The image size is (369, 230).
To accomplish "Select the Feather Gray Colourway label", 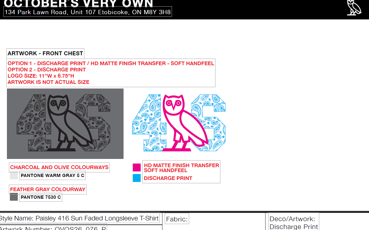I will 48,189.
